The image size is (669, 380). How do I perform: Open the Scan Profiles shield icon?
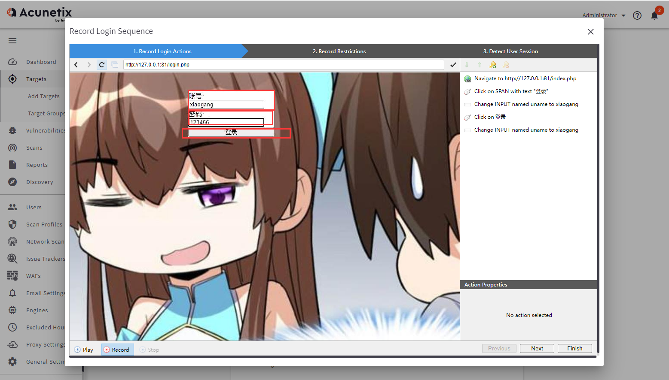click(12, 224)
